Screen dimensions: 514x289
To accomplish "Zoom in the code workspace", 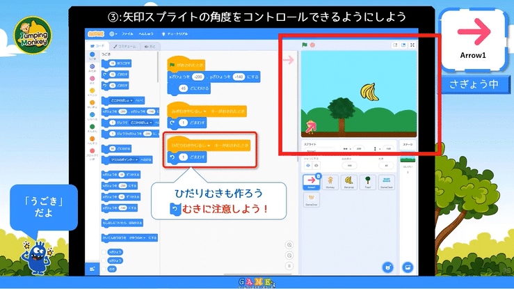I will pos(289,245).
